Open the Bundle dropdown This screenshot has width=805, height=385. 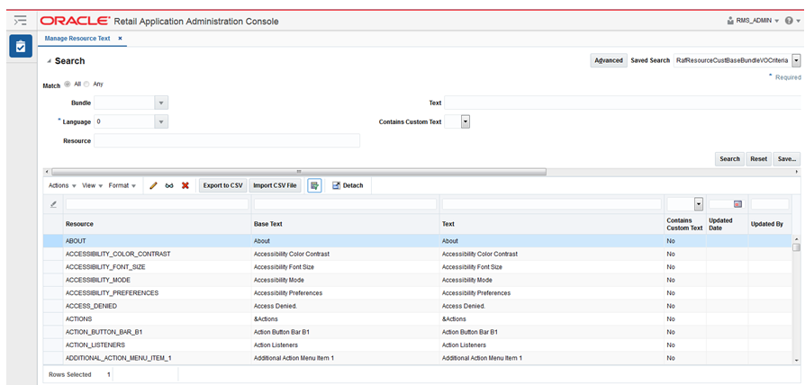tap(160, 103)
